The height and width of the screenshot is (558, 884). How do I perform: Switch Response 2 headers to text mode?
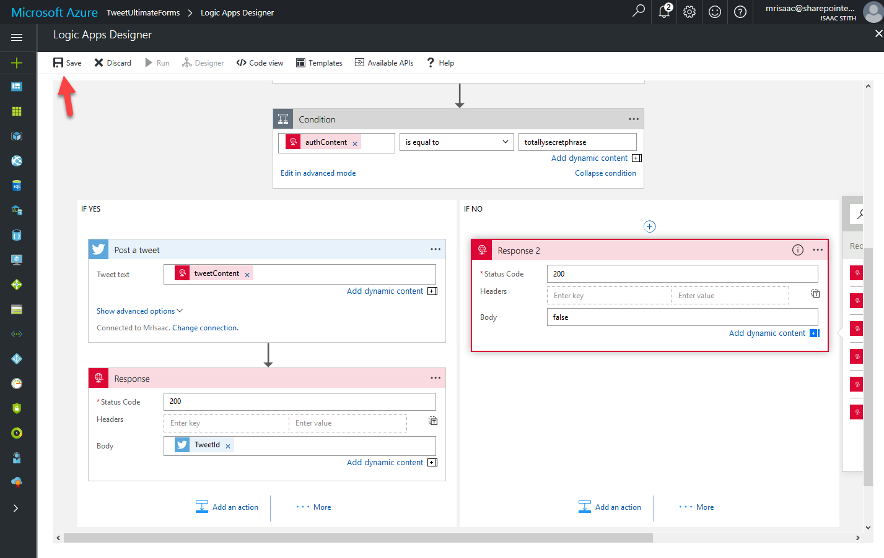pyautogui.click(x=815, y=293)
